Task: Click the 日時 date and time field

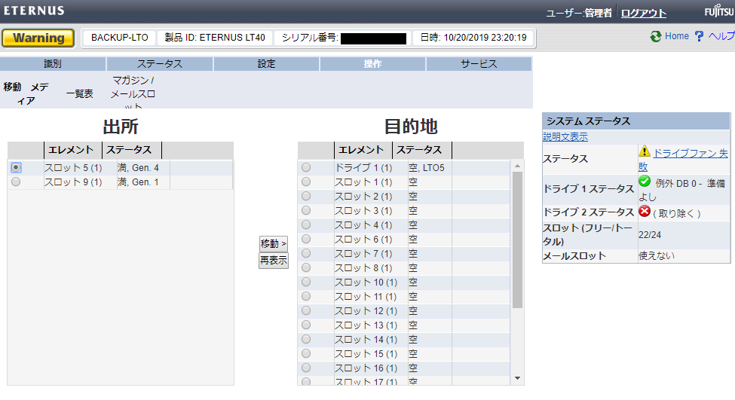Action: pyautogui.click(x=473, y=38)
